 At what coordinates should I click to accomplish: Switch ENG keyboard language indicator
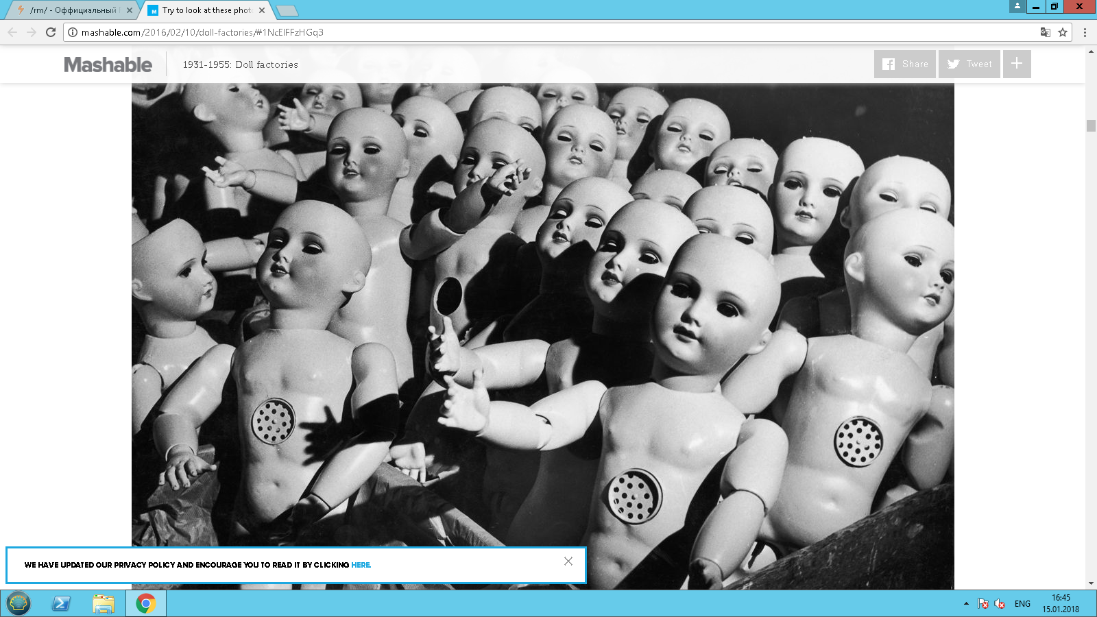[x=1022, y=604]
